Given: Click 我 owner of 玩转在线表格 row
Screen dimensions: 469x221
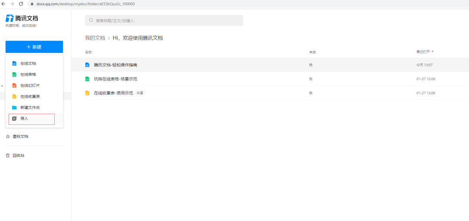Looking at the screenshot, I should click(311, 79).
